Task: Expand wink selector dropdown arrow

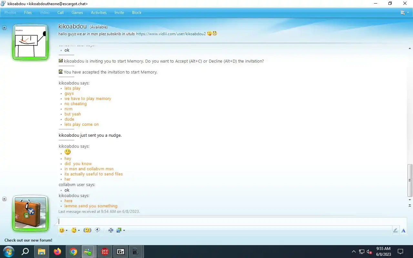Action: (x=79, y=231)
